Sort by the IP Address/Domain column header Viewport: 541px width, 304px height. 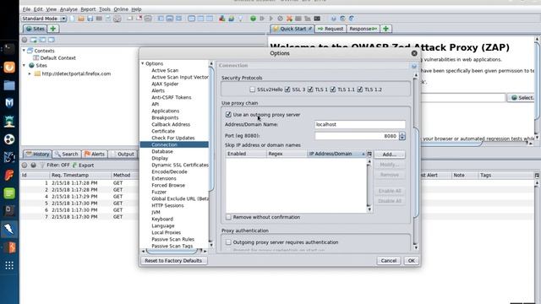336,154
